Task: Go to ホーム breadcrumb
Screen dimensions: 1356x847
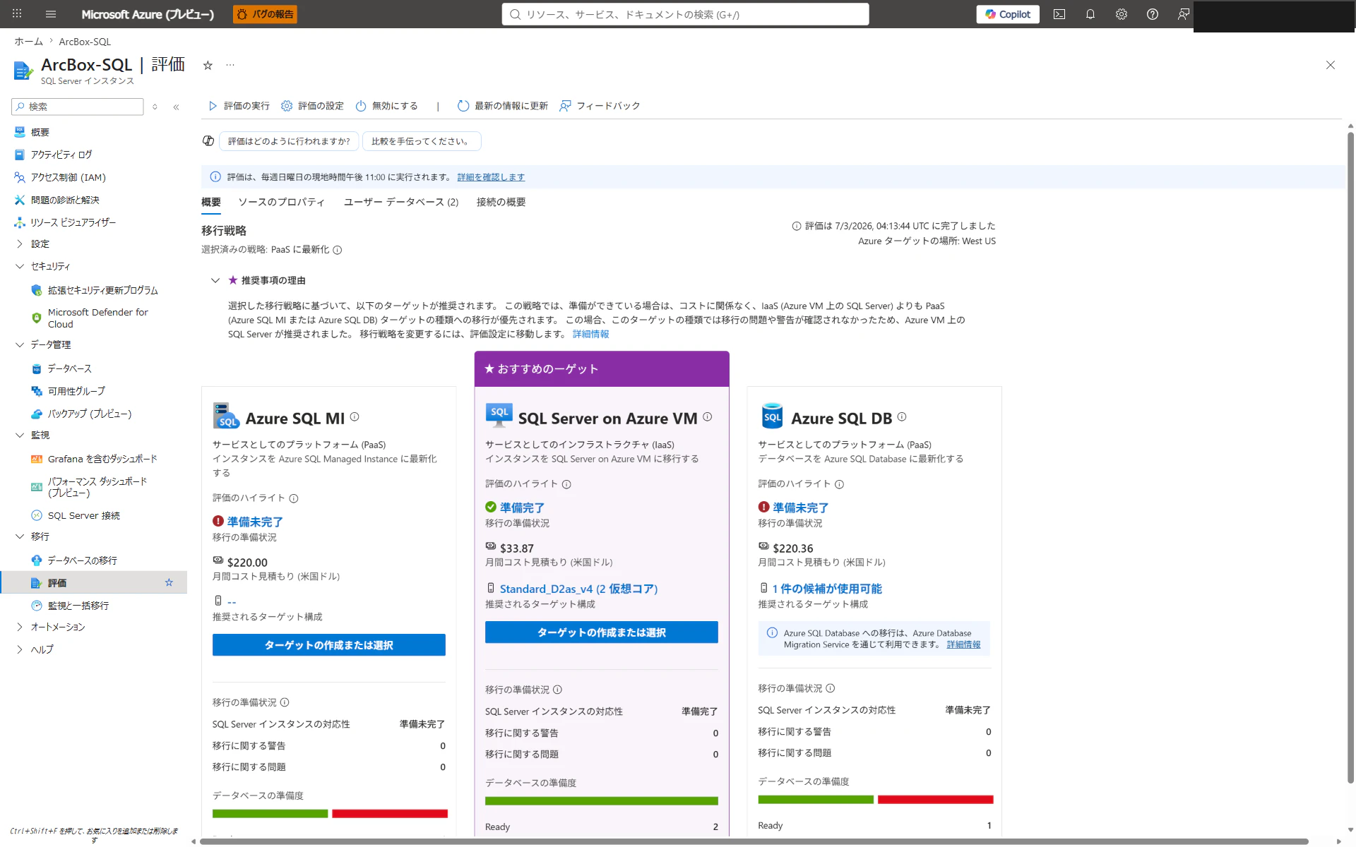Action: click(28, 42)
